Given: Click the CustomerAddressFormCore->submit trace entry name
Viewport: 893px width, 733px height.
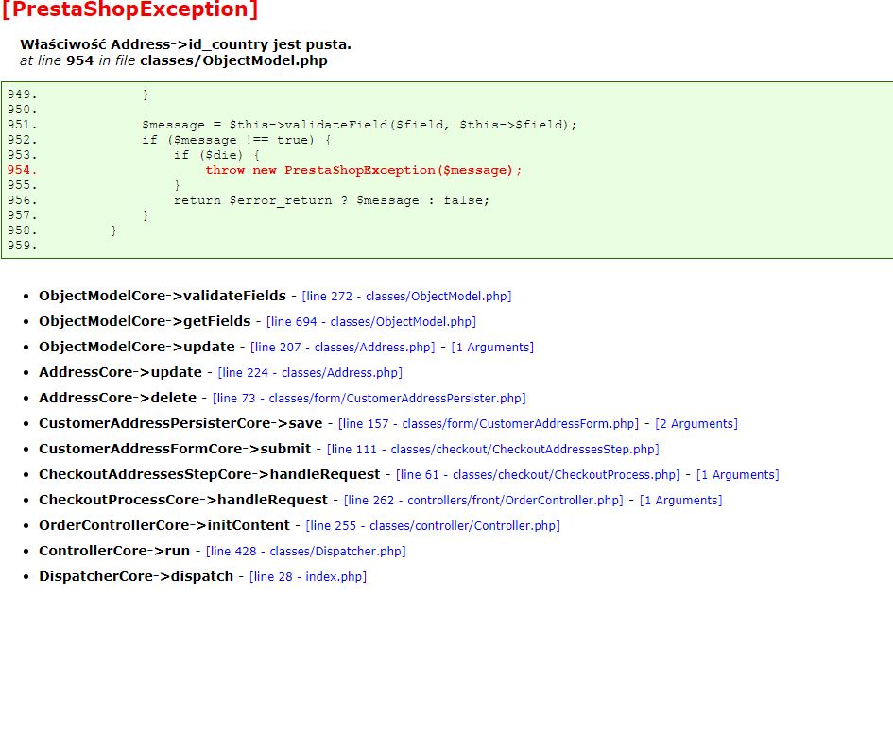Looking at the screenshot, I should 175,449.
